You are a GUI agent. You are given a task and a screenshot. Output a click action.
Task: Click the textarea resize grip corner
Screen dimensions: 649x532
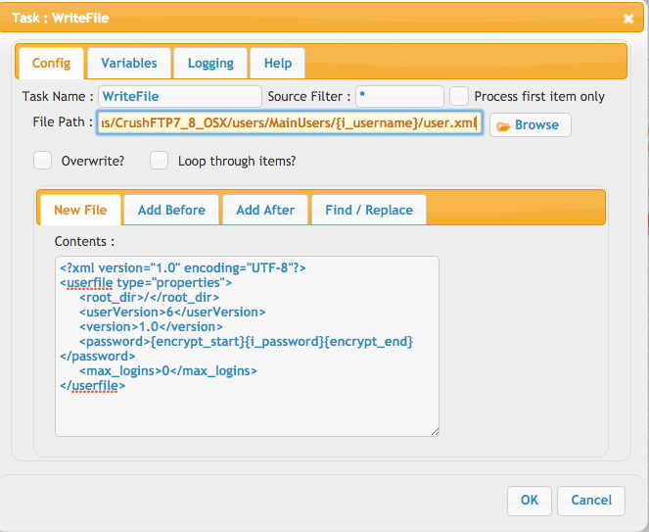[435, 432]
